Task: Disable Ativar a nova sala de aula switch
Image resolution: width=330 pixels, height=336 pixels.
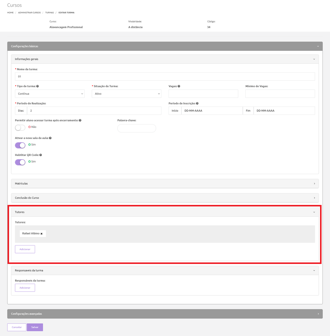Action: (20, 145)
